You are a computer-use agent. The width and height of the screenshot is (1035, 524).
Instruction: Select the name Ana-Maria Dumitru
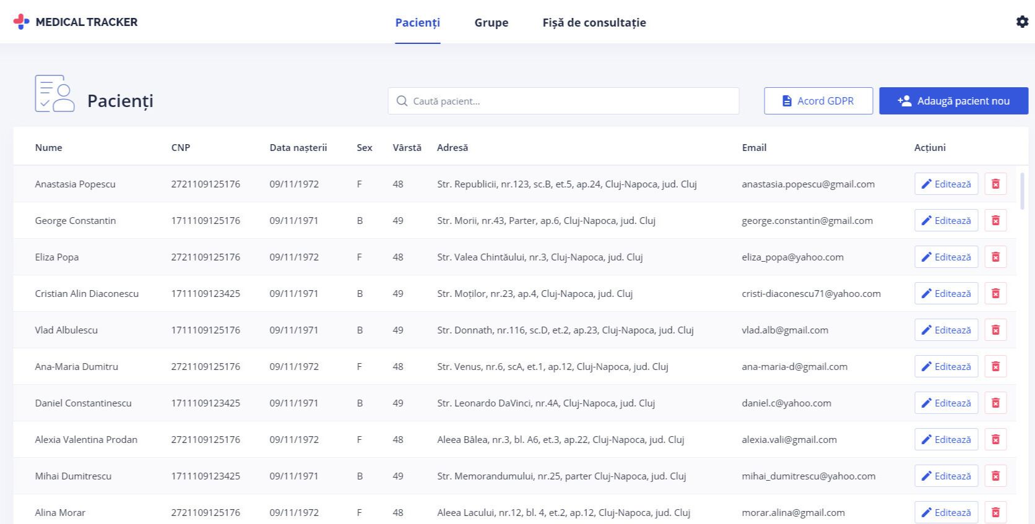click(76, 366)
